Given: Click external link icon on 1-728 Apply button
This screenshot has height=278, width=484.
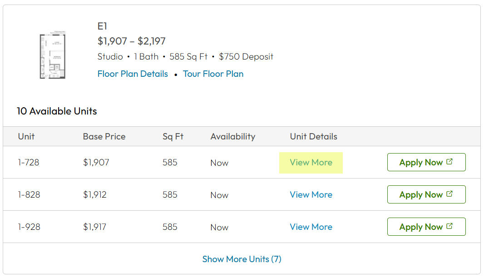Looking at the screenshot, I should (x=449, y=162).
